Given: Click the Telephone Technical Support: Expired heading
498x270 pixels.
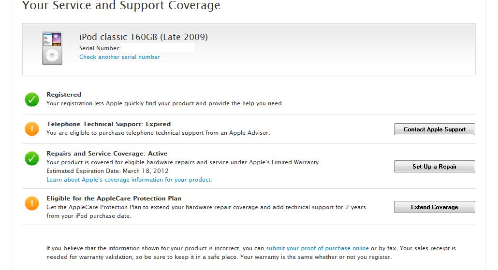Looking at the screenshot, I should click(x=108, y=124).
